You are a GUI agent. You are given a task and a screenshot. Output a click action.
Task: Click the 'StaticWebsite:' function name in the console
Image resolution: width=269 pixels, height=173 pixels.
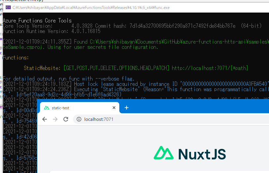coord(42,68)
